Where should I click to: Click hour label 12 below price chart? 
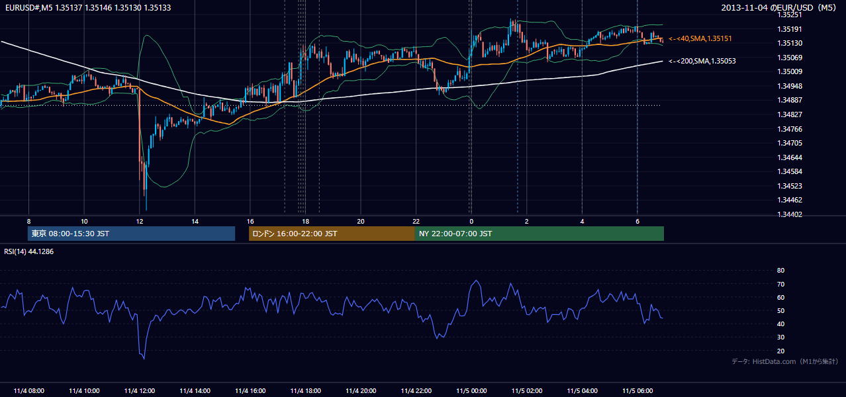point(139,221)
